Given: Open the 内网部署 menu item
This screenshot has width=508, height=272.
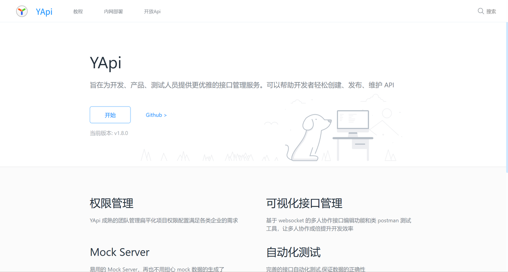Looking at the screenshot, I should 114,12.
